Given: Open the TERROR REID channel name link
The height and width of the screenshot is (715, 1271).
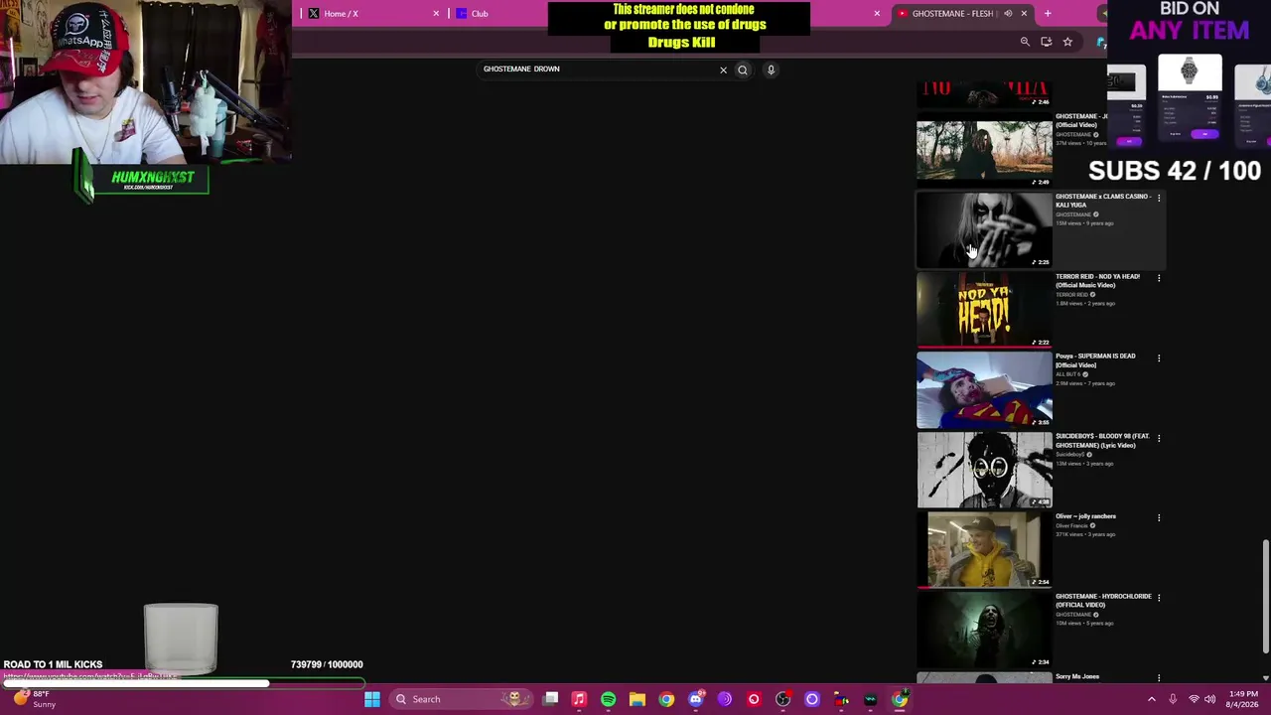Looking at the screenshot, I should (1071, 295).
